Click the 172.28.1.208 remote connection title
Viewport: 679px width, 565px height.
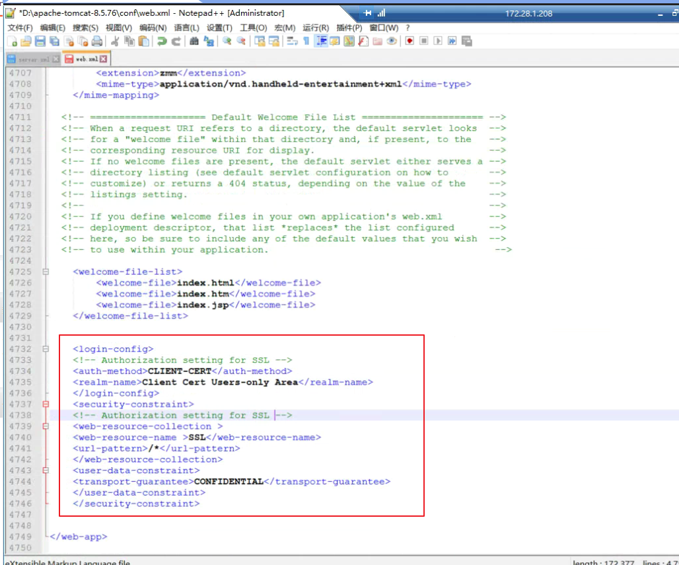(529, 13)
